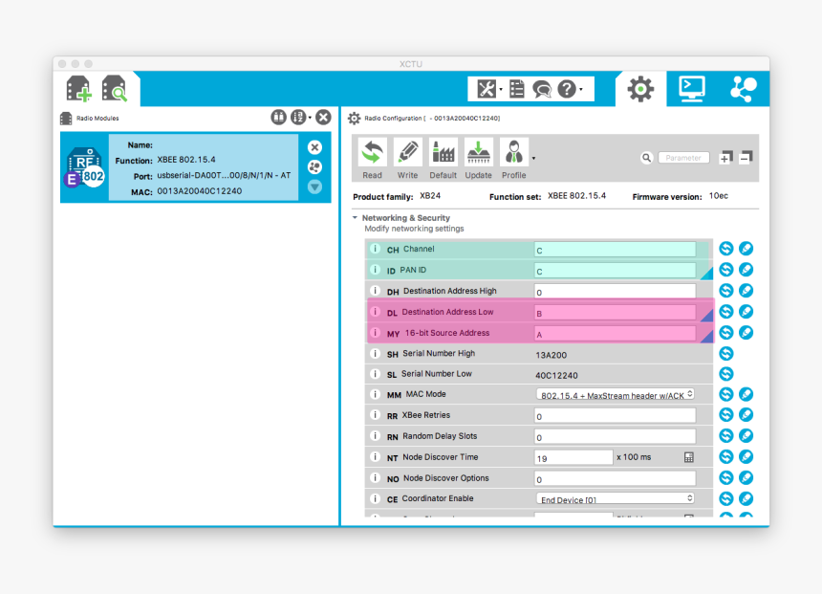
Task: Open the frames log list icon
Action: click(517, 89)
